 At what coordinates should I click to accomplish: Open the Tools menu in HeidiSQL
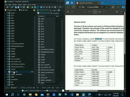(25, 5)
